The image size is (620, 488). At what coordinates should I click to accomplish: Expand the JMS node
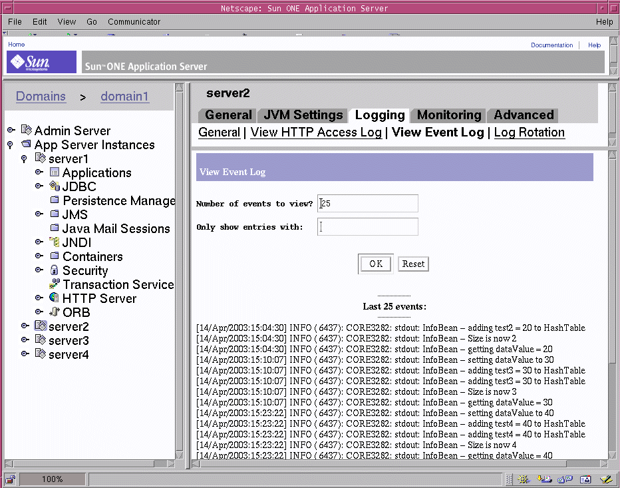(x=39, y=214)
